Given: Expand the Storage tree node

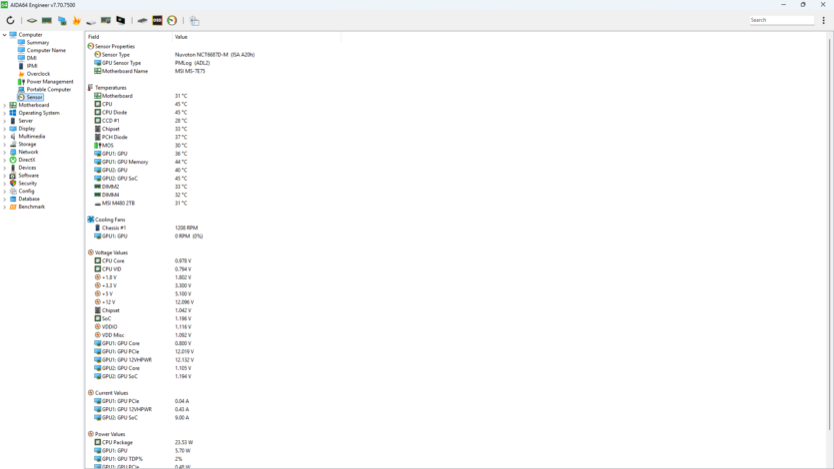Looking at the screenshot, I should click(x=5, y=144).
